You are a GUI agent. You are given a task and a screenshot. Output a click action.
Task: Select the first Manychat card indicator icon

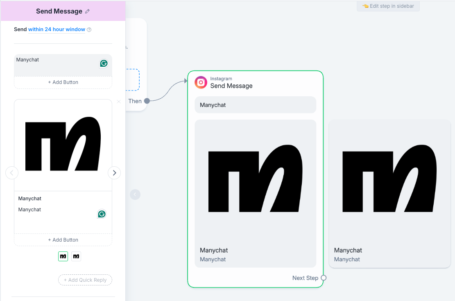pyautogui.click(x=63, y=256)
